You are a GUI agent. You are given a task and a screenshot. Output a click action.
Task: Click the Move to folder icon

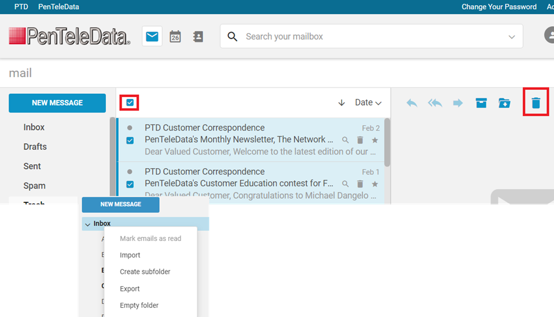[505, 103]
